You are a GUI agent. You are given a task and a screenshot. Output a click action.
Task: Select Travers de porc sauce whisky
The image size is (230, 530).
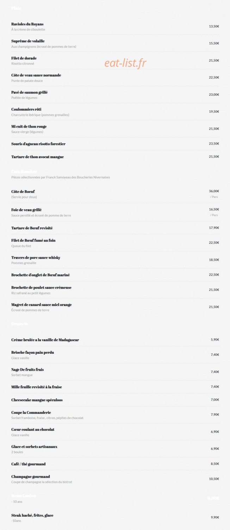36,258
